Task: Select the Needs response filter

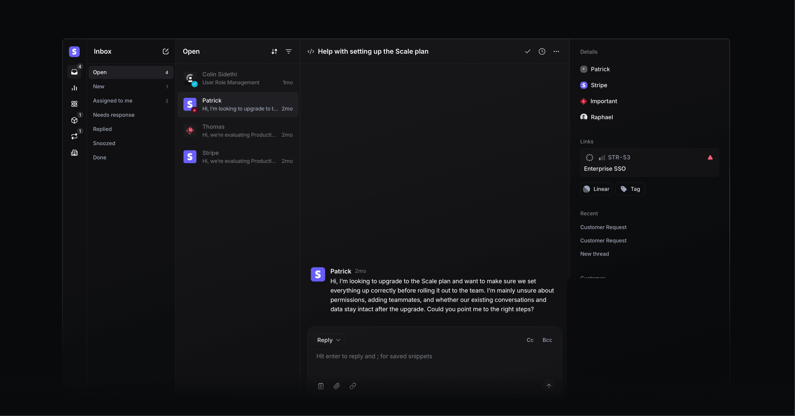Action: 114,115
